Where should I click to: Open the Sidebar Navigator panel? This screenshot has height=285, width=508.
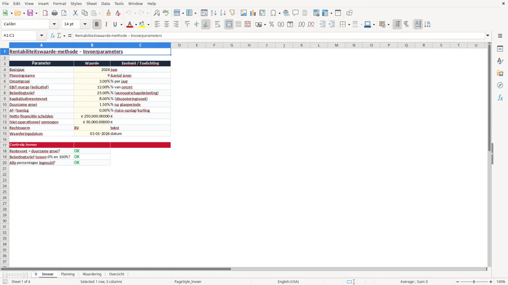pos(500,86)
